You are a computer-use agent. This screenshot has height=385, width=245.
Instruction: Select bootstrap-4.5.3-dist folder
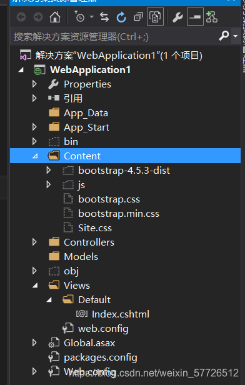point(124,171)
